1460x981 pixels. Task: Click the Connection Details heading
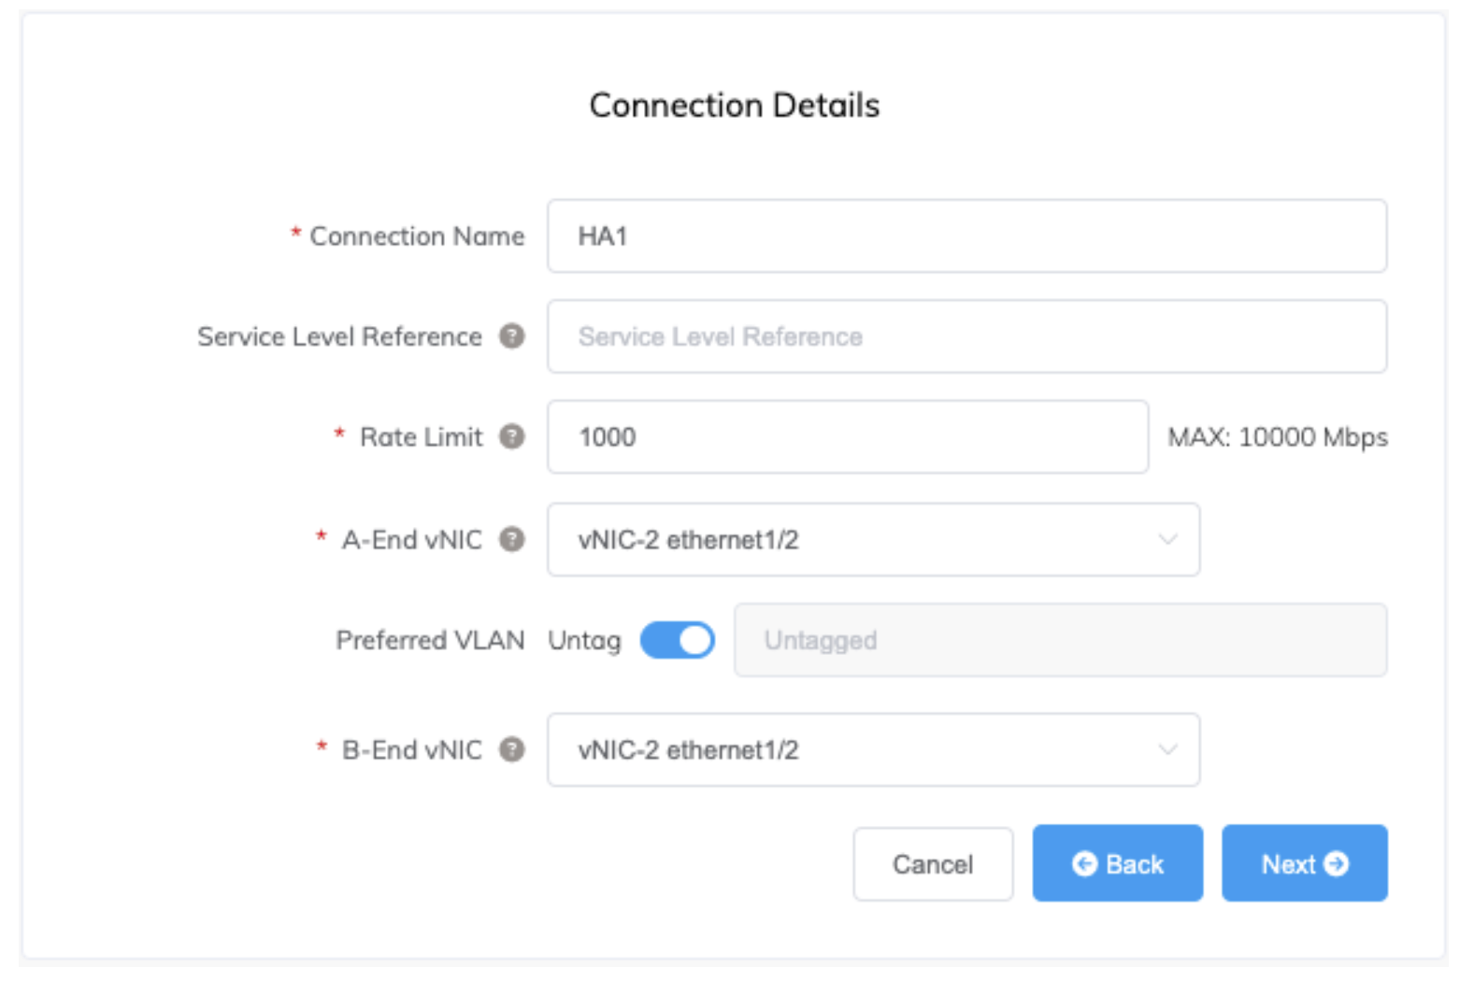pos(733,106)
